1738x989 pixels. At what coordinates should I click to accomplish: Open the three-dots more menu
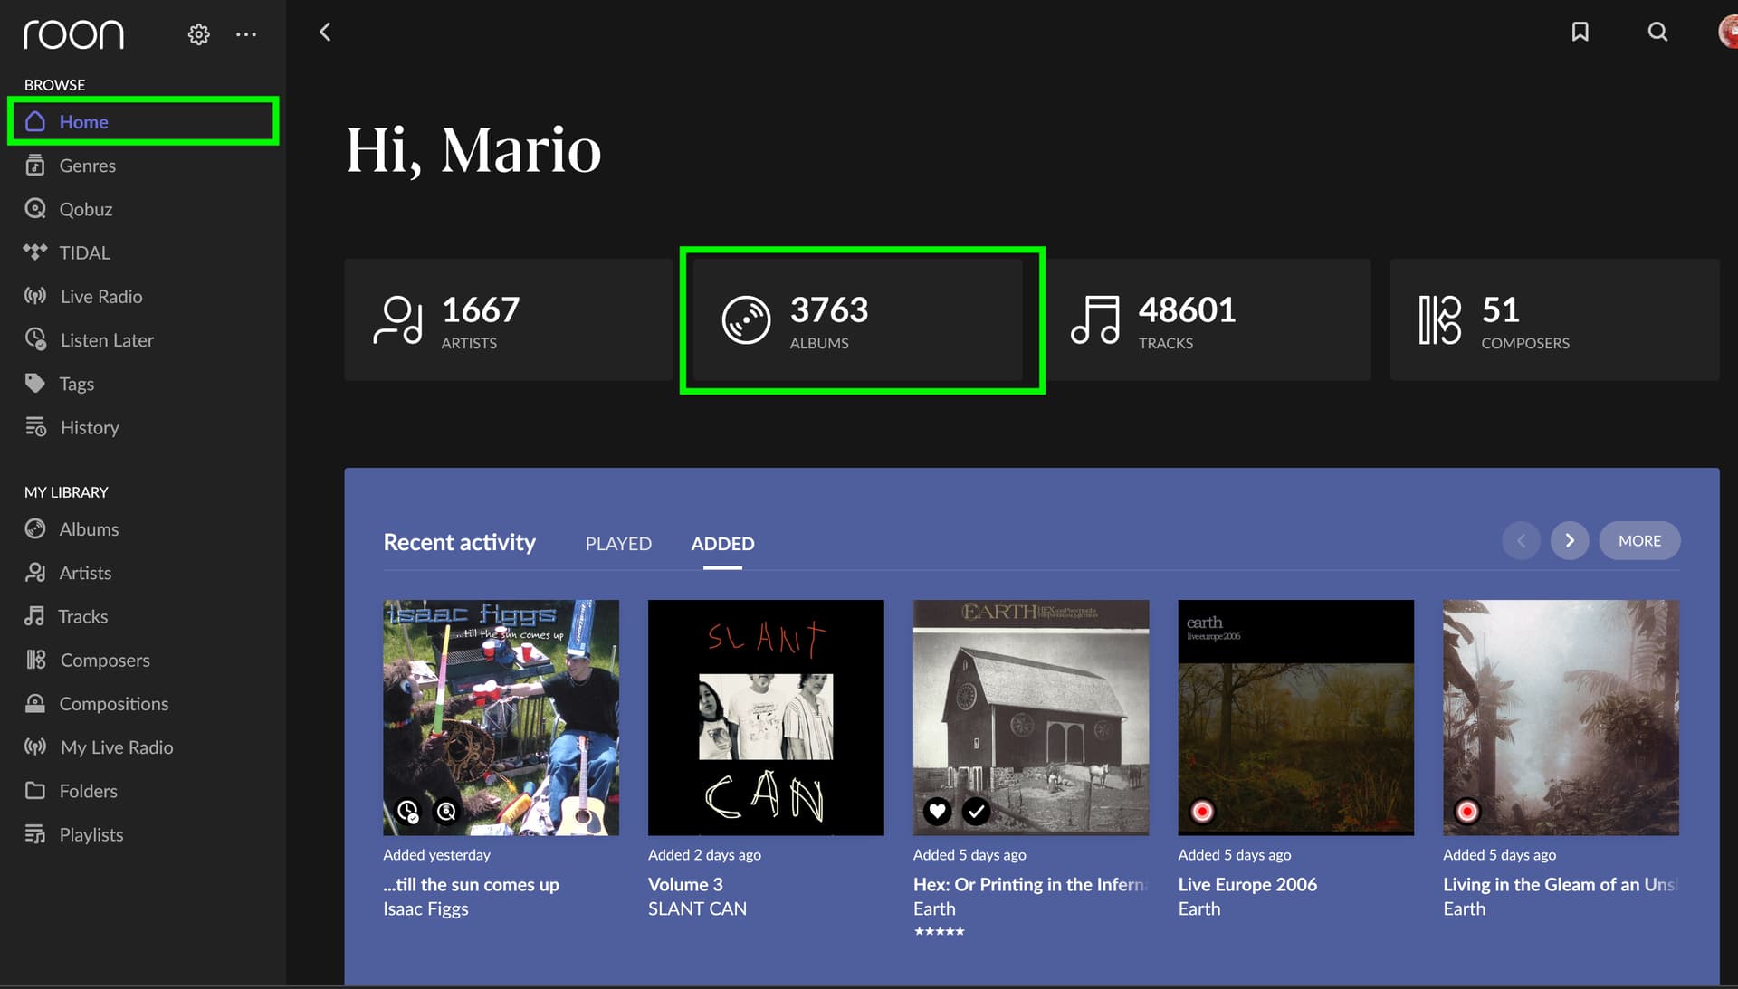tap(246, 34)
